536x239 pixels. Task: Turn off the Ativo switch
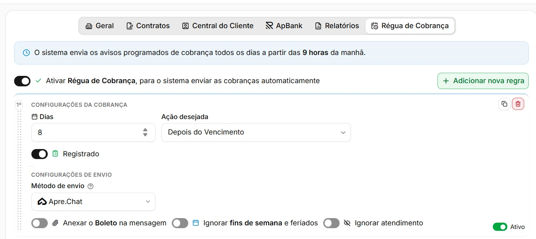(500, 227)
